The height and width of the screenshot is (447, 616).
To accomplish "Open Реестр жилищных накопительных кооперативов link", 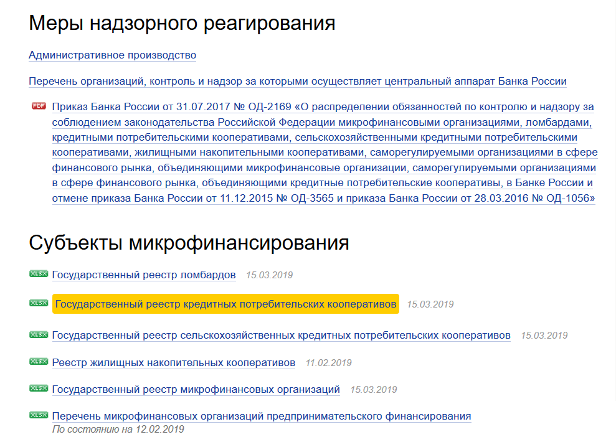I will 174,363.
